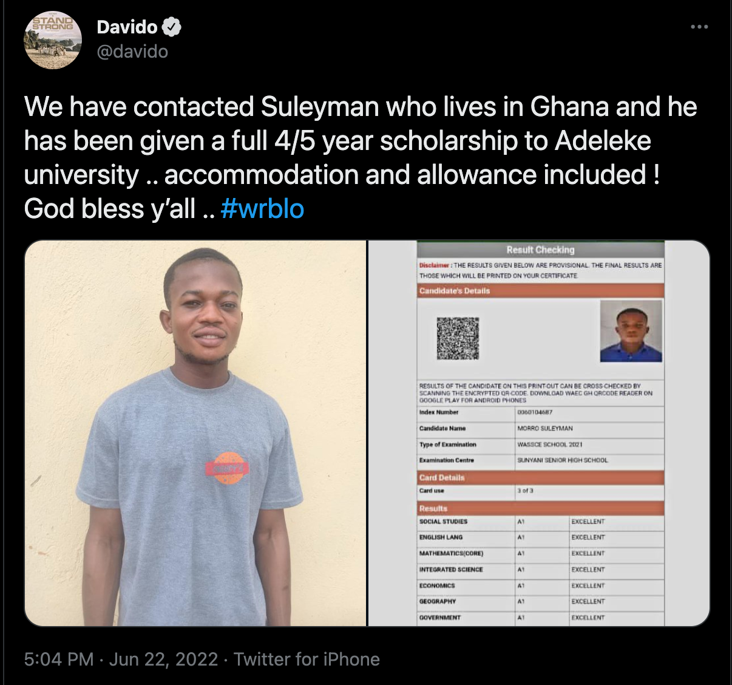Image resolution: width=732 pixels, height=685 pixels.
Task: Visit the @davido handle profile
Action: tap(132, 52)
